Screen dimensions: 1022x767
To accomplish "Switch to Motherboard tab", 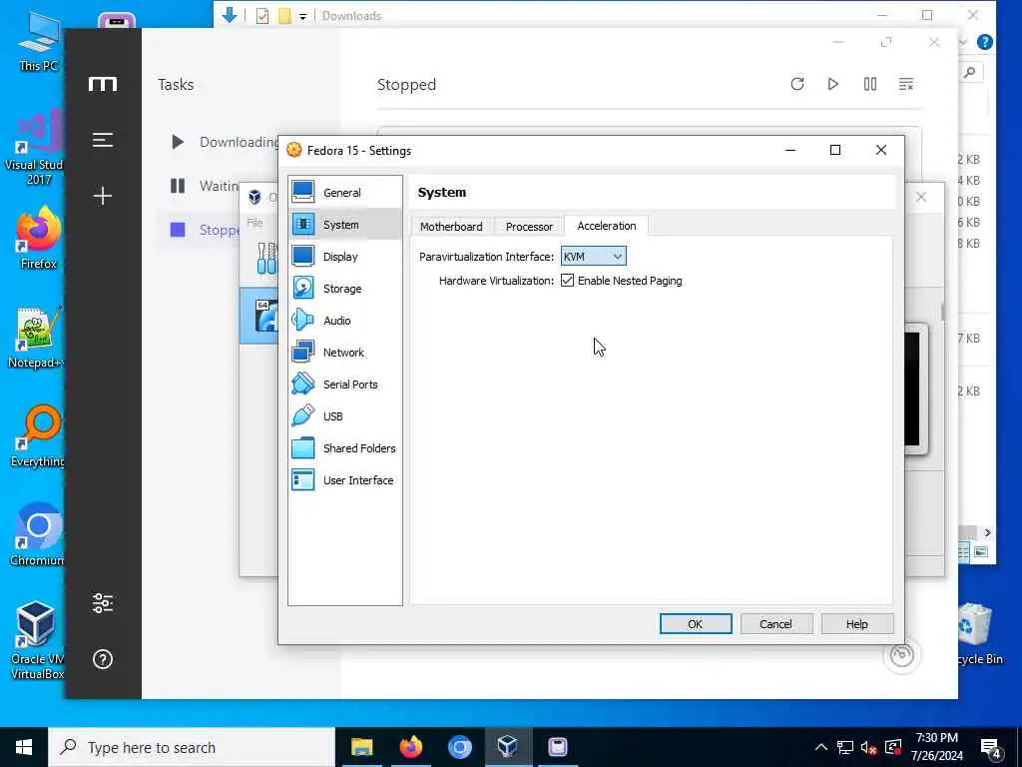I will [x=451, y=227].
